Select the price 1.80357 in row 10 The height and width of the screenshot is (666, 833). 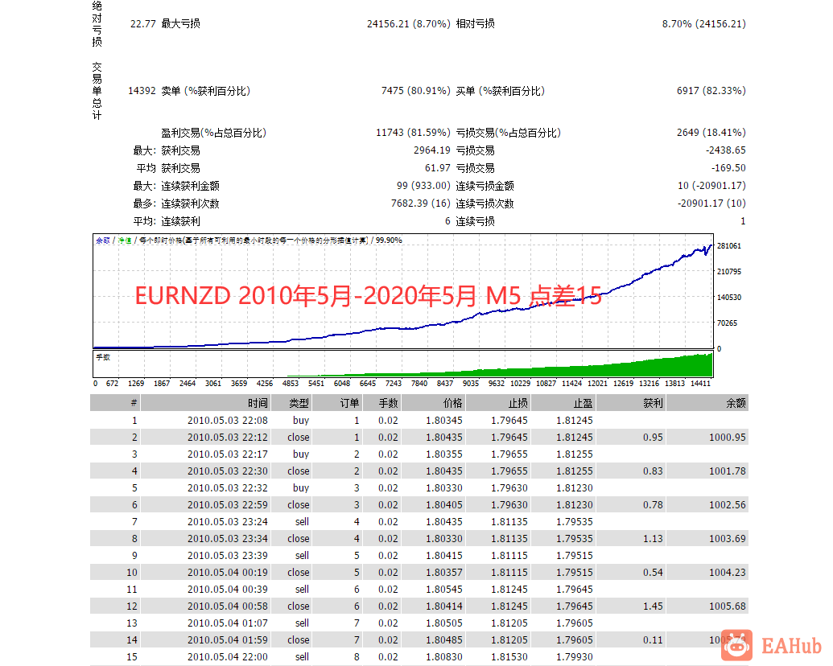click(444, 573)
